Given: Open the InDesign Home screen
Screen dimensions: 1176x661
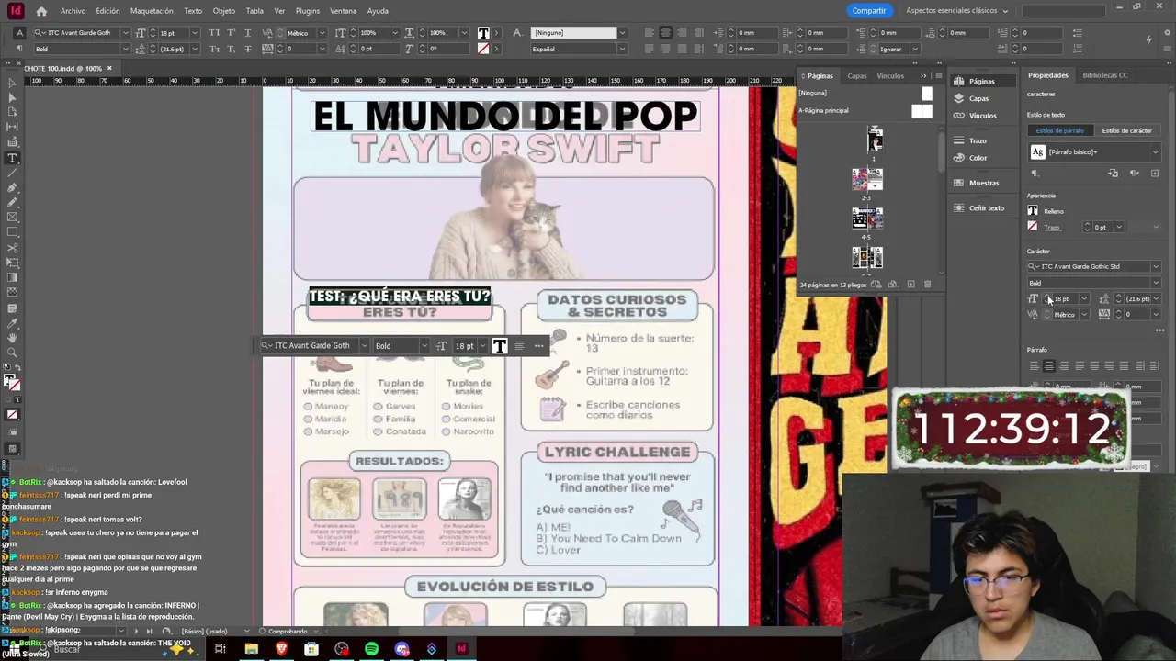Looking at the screenshot, I should point(41,11).
